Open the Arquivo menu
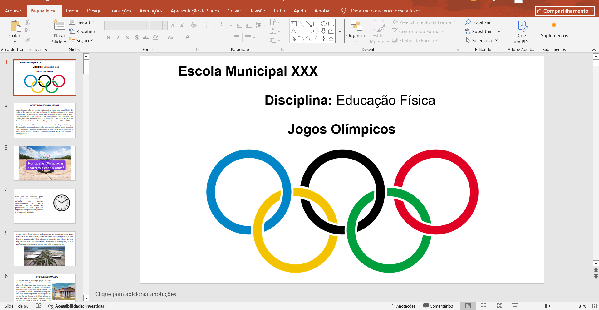Screen dimensions: 599x310 coord(13,11)
